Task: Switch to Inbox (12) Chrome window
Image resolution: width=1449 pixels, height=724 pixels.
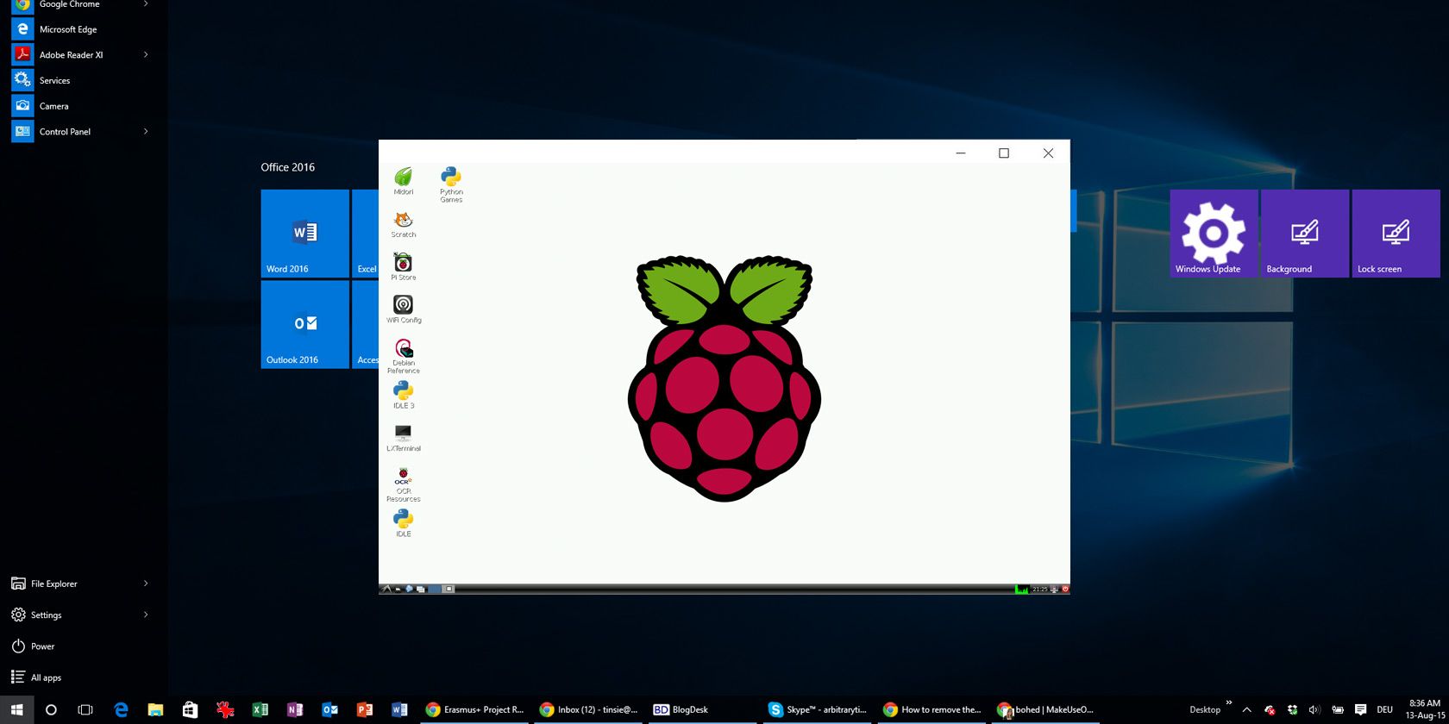Action: tap(588, 710)
